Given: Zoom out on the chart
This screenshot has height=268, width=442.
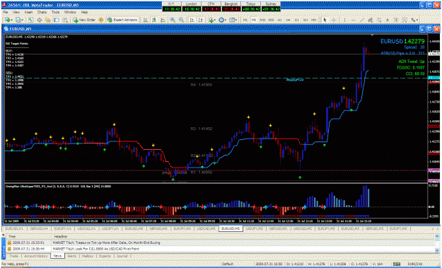Looking at the screenshot, I should tap(181, 20).
